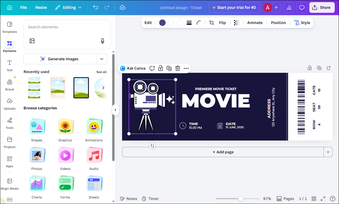Open the Uploads panel
The height and width of the screenshot is (204, 339).
pyautogui.click(x=9, y=104)
